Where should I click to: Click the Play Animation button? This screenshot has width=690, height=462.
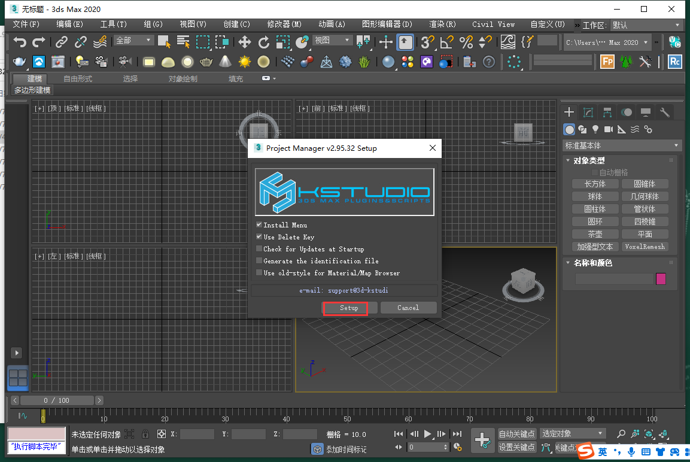pos(427,434)
